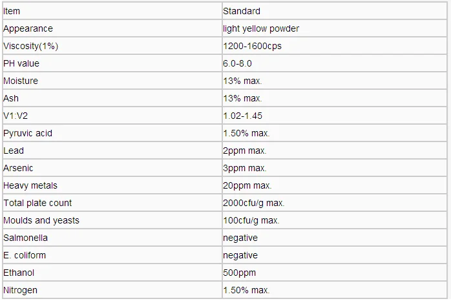Select the 'V1:V2' cell
Image resolution: width=451 pixels, height=301 pixels.
pos(16,116)
